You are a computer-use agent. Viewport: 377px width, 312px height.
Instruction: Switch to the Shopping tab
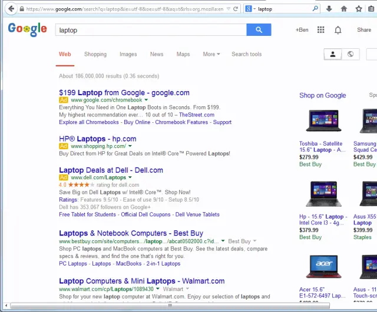[x=95, y=54]
